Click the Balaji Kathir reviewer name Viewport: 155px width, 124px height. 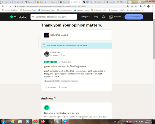[55, 53]
